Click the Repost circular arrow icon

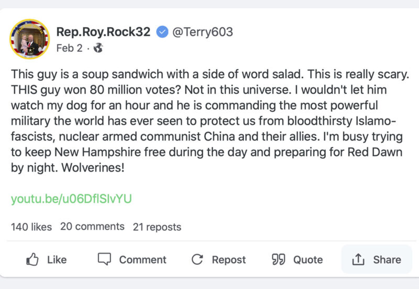197,259
